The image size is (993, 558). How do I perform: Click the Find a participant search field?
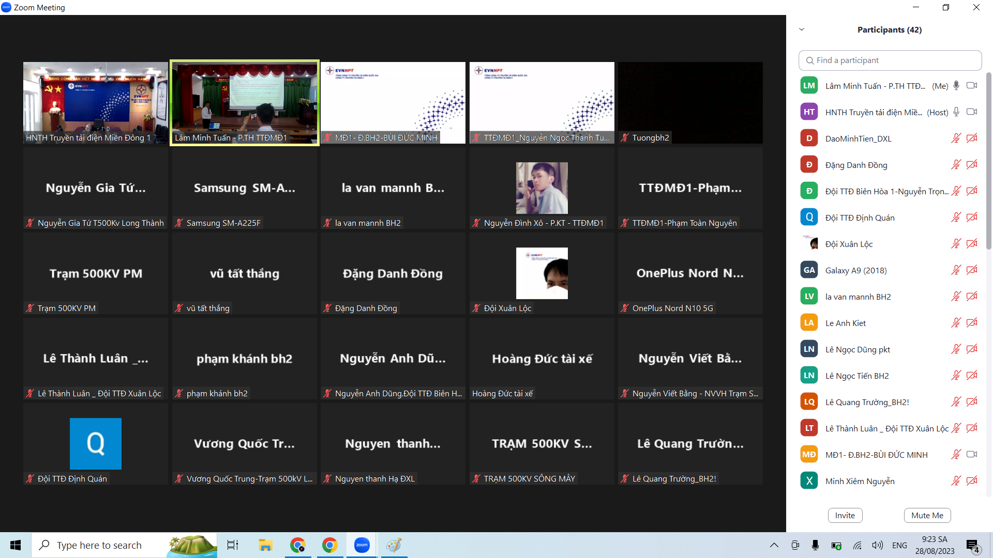[890, 60]
